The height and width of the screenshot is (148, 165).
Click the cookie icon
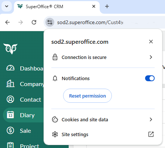click(55, 119)
